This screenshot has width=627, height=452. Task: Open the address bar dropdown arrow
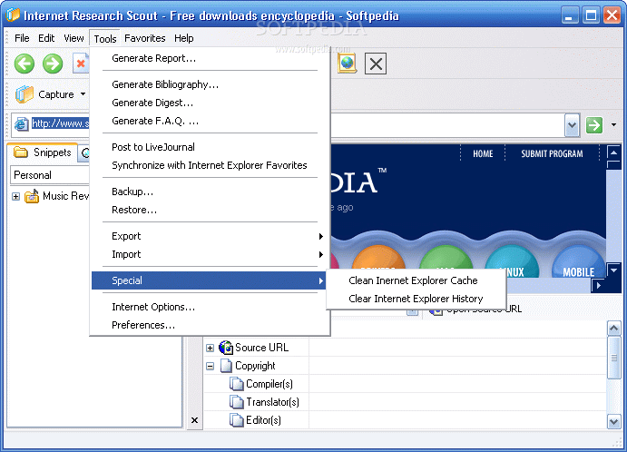pos(573,125)
